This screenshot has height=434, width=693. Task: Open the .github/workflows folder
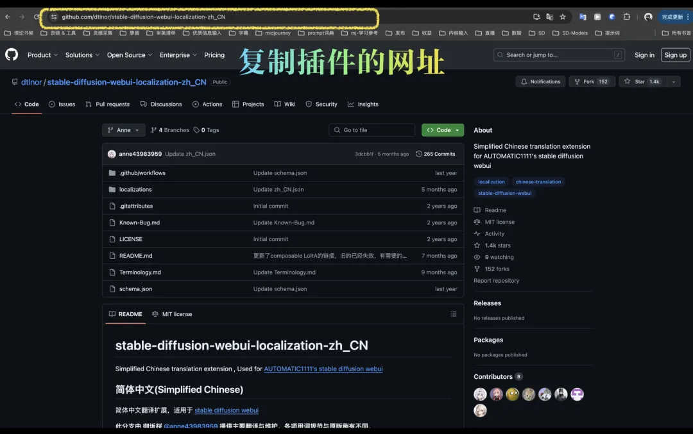tap(142, 173)
